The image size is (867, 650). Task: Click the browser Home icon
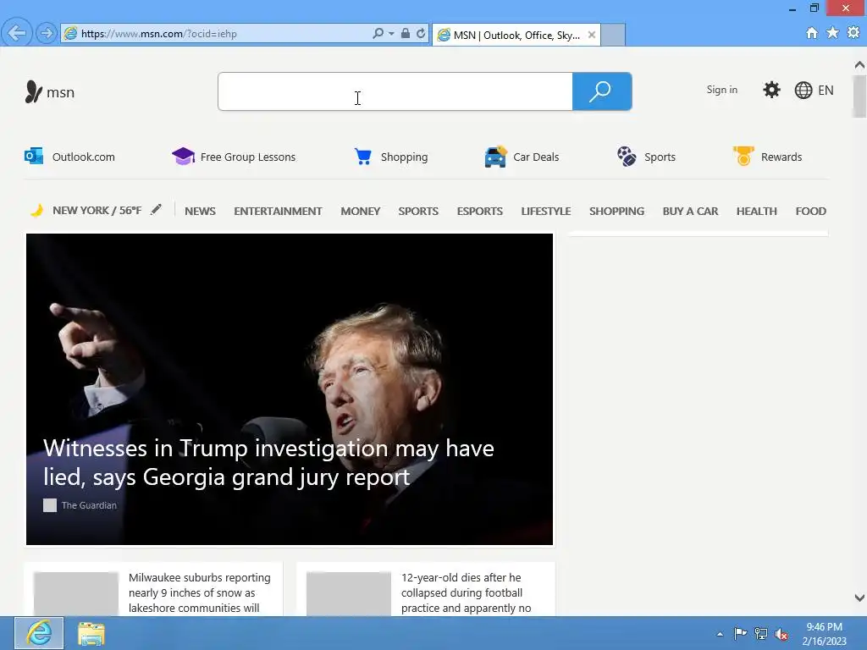click(x=812, y=33)
